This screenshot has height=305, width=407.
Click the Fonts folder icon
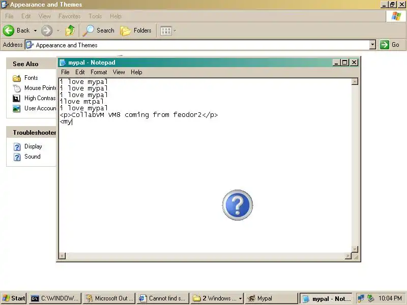(17, 78)
